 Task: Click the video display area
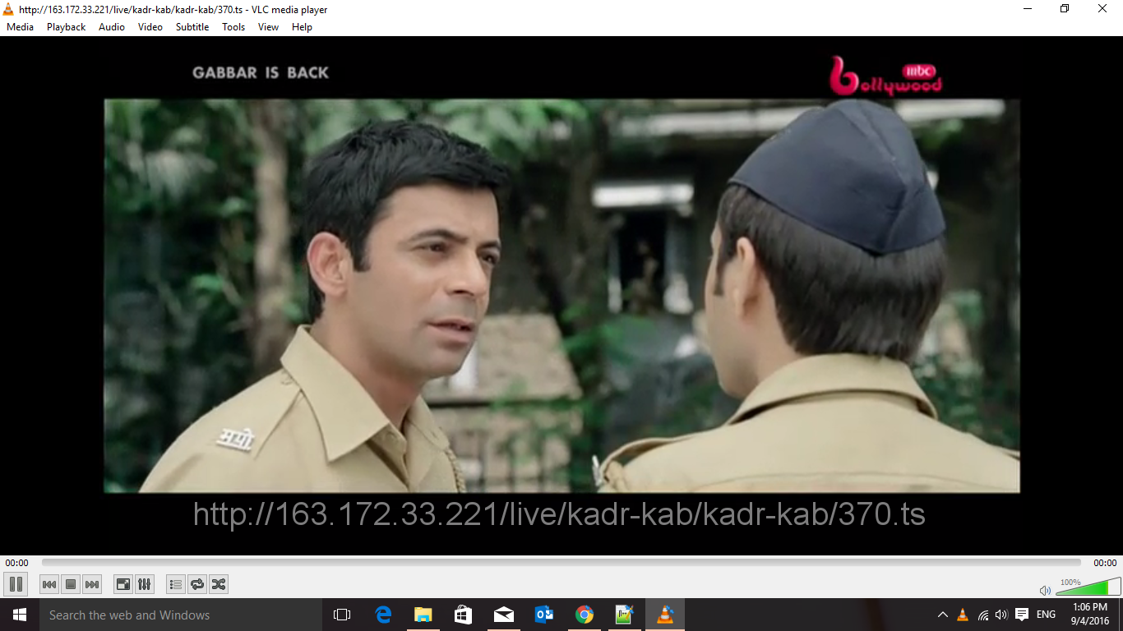point(561,296)
